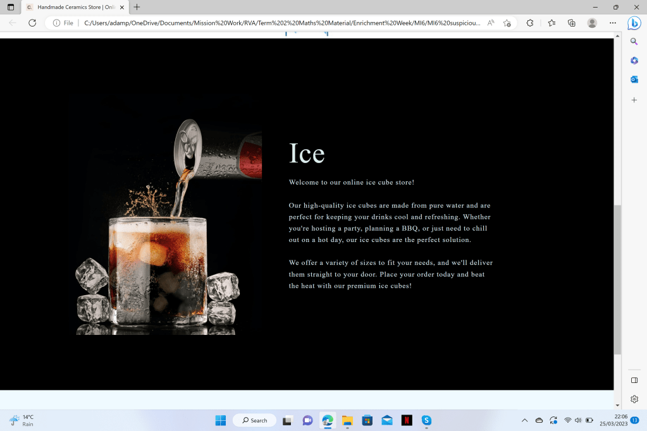This screenshot has height=431, width=647.
Task: Refresh the current page
Action: [32, 23]
